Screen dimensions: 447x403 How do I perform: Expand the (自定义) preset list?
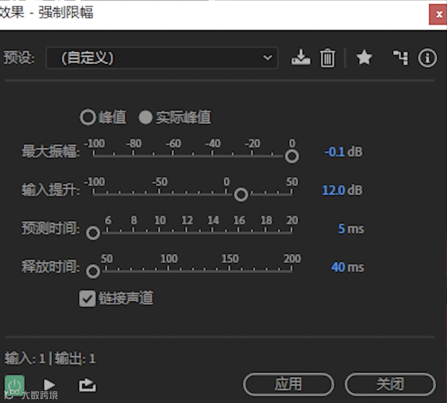(x=162, y=58)
